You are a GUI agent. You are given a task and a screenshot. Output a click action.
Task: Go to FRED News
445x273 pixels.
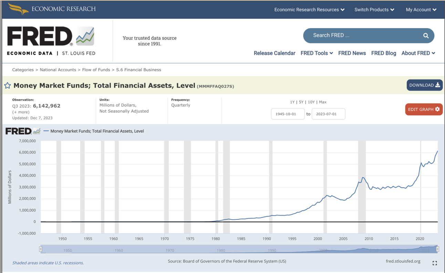click(x=352, y=53)
